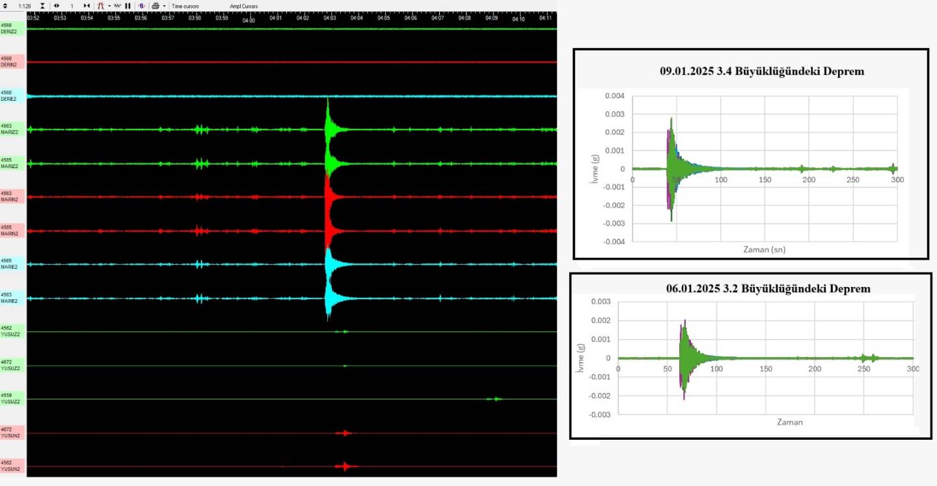Toggle Ampl Cursors in the toolbar

coord(243,6)
